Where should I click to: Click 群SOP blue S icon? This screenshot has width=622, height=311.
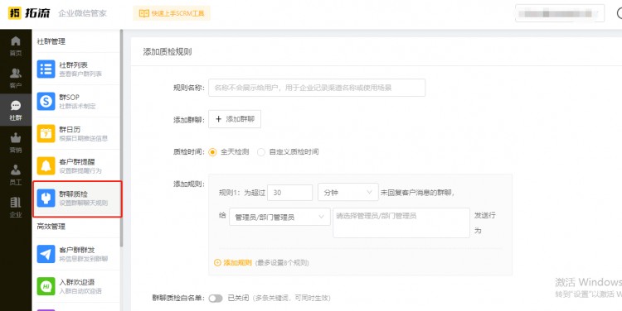click(x=46, y=101)
